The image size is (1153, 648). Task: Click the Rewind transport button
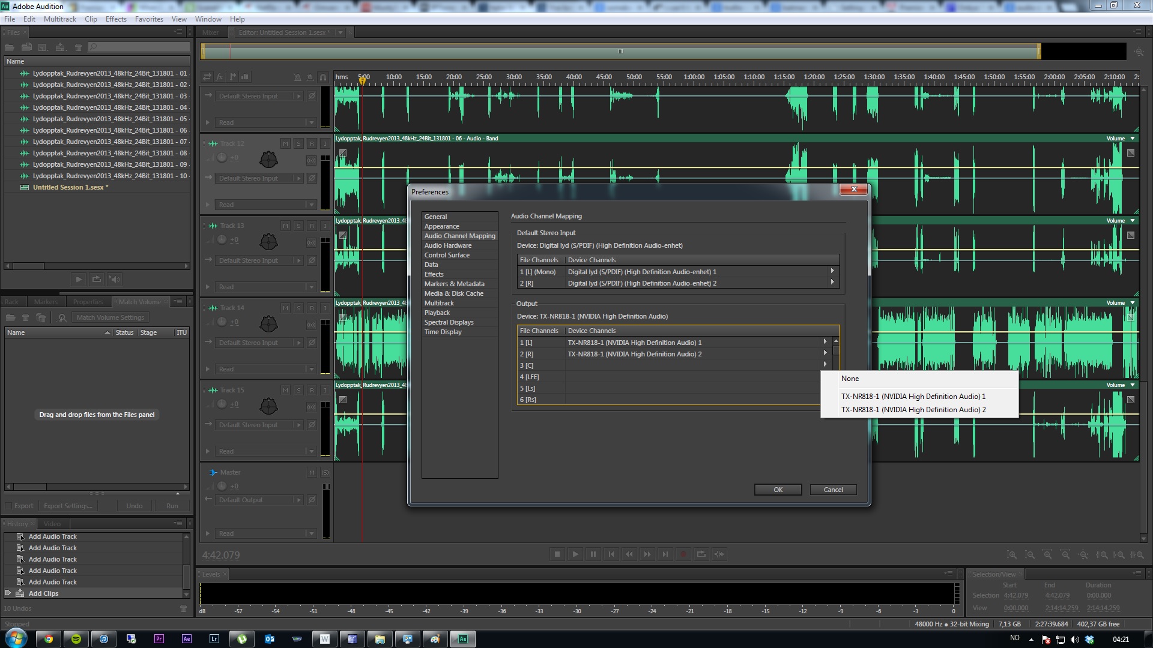coord(629,554)
